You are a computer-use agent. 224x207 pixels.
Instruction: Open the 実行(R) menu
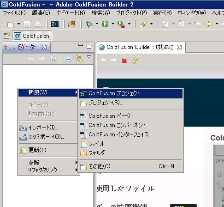pos(162,13)
